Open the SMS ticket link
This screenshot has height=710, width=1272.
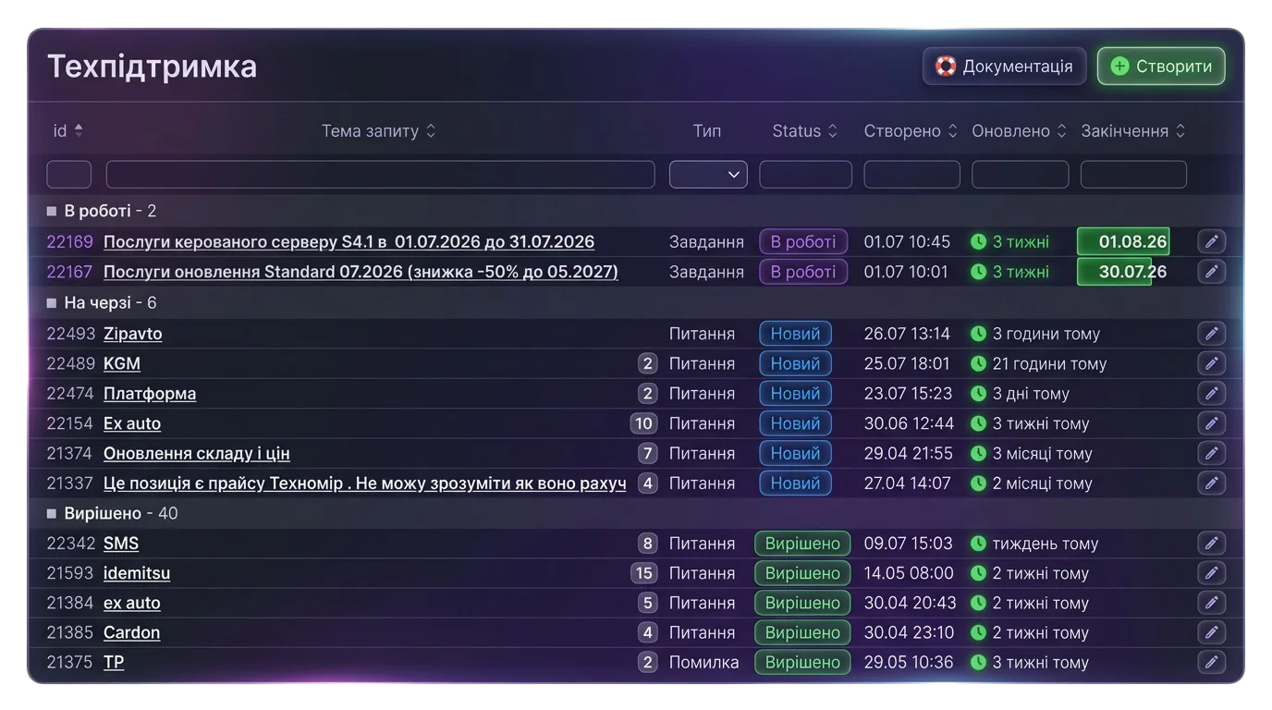(121, 544)
